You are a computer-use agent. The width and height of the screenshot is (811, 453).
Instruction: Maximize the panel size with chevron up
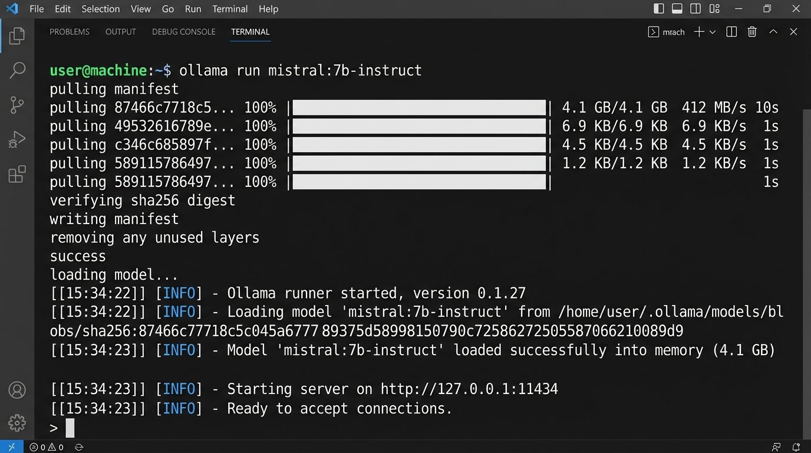773,32
